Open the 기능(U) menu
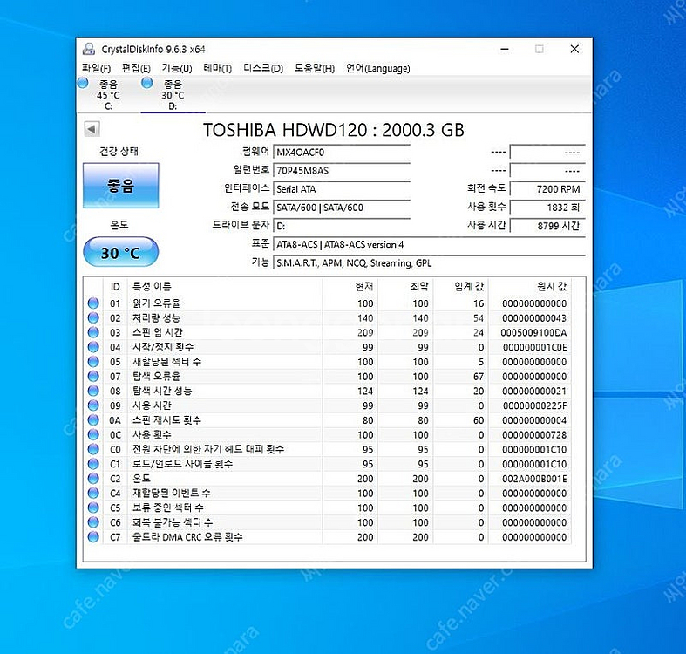Viewport: 686px width, 654px height. [177, 68]
